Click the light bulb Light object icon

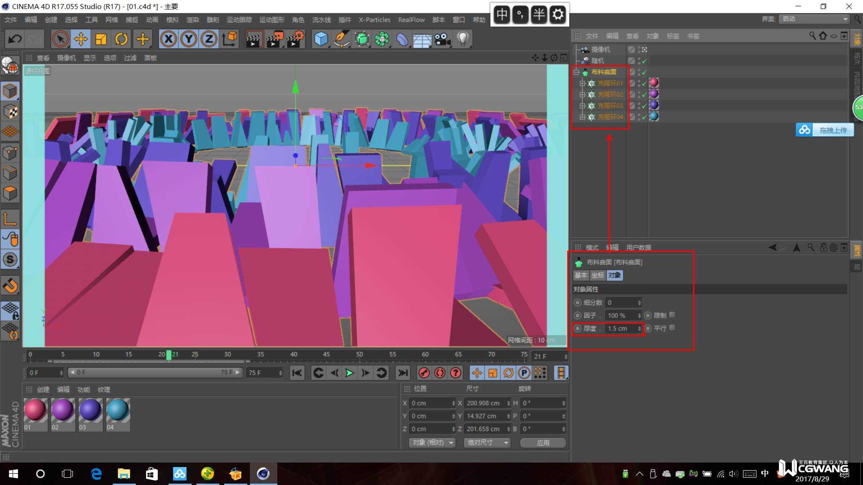click(x=463, y=39)
